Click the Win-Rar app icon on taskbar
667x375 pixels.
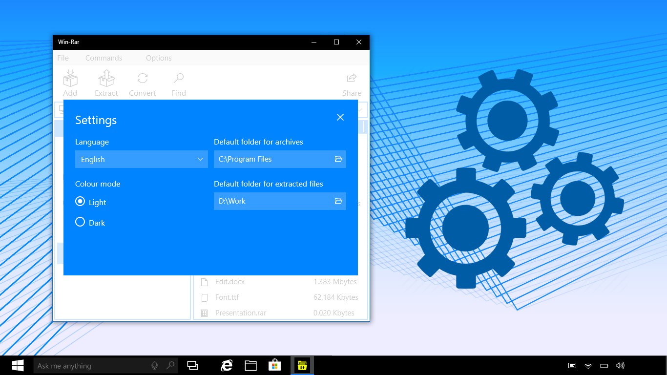click(302, 365)
